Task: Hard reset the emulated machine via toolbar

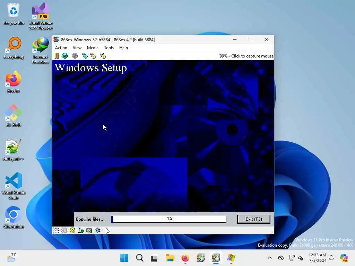Action: 65,56
